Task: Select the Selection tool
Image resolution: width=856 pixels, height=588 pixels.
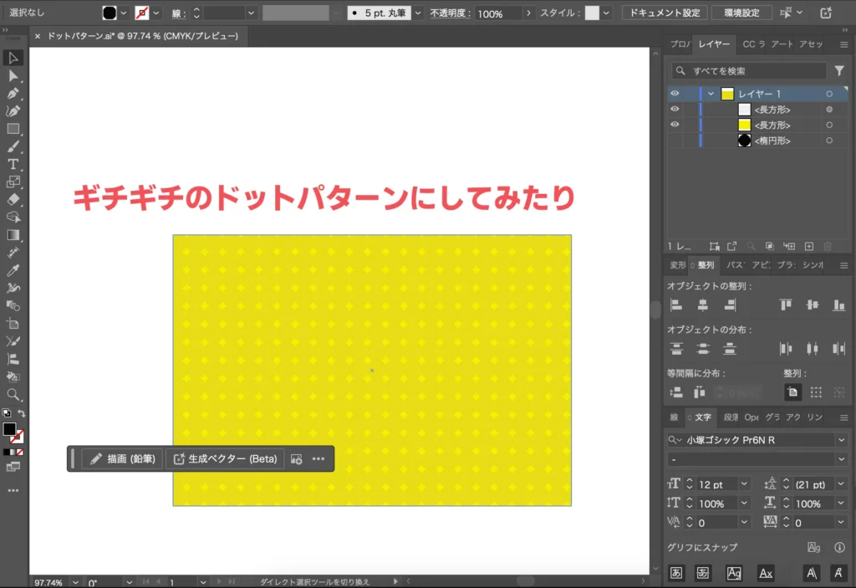Action: click(x=12, y=58)
